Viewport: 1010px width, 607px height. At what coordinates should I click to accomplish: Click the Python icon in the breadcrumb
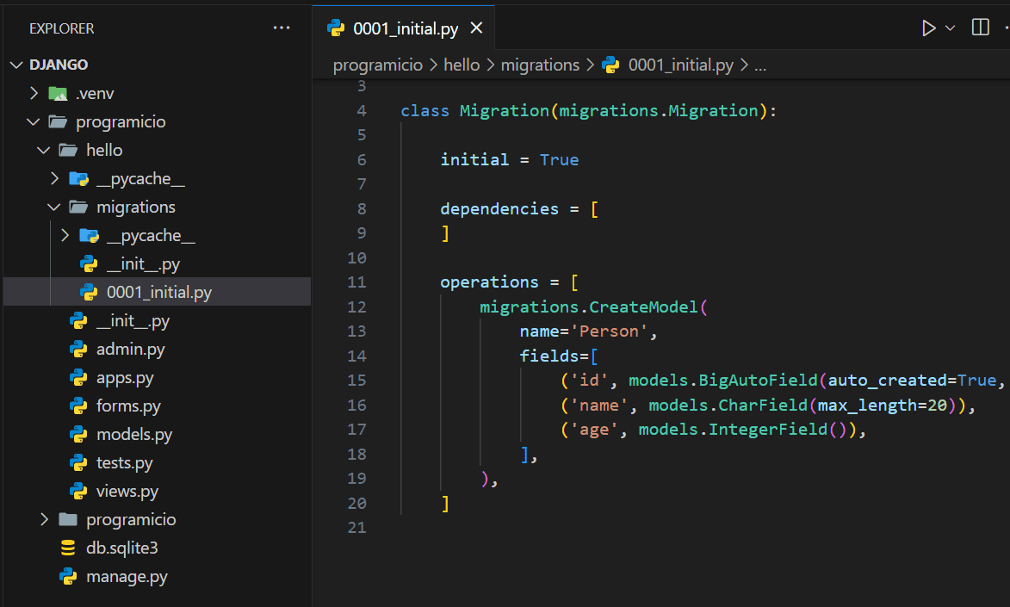610,65
